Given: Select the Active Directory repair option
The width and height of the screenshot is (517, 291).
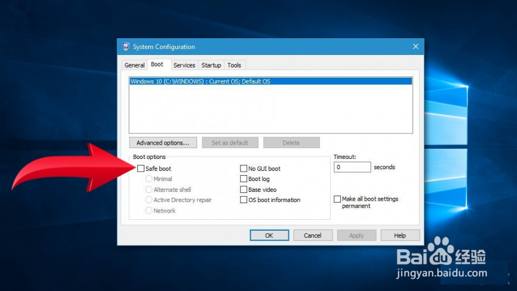Looking at the screenshot, I should [x=149, y=200].
